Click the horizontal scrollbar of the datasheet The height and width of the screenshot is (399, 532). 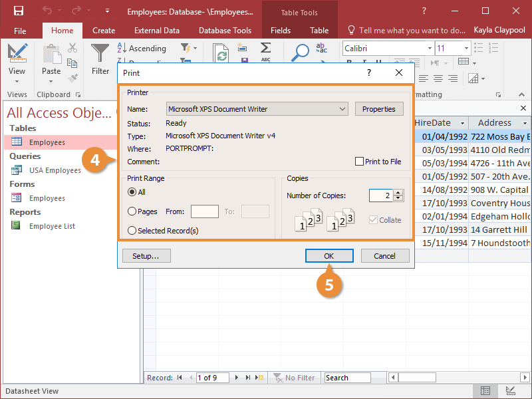tap(459, 378)
